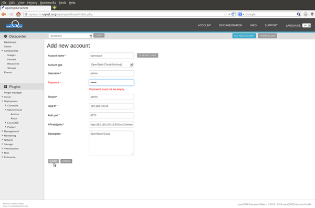Focus the Account name field
Screen dimensions: 315x208
tap(111, 56)
